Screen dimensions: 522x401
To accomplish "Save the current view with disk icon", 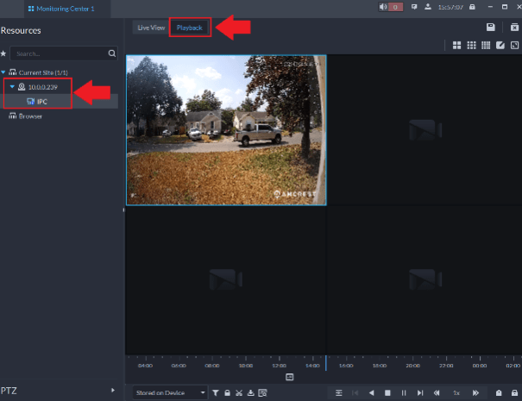I will tap(491, 28).
